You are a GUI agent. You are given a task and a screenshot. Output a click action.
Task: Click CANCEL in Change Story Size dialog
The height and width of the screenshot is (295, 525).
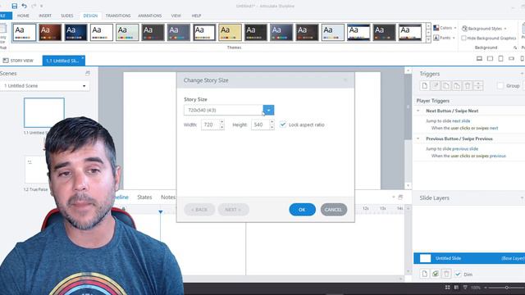pyautogui.click(x=334, y=210)
